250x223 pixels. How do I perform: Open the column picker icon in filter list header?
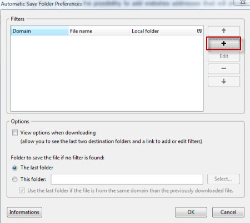coord(199,31)
